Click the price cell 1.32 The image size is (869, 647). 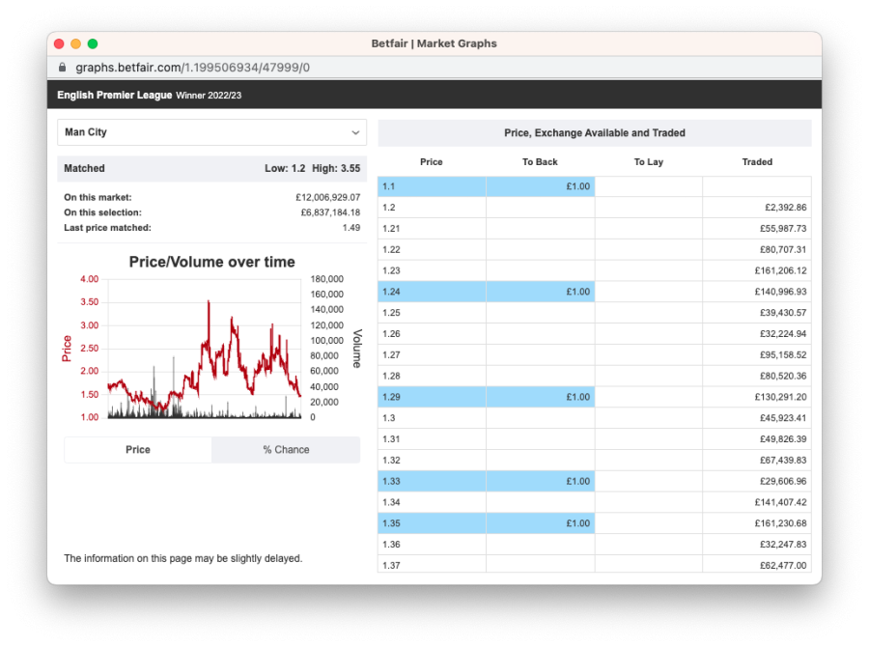[x=433, y=461]
